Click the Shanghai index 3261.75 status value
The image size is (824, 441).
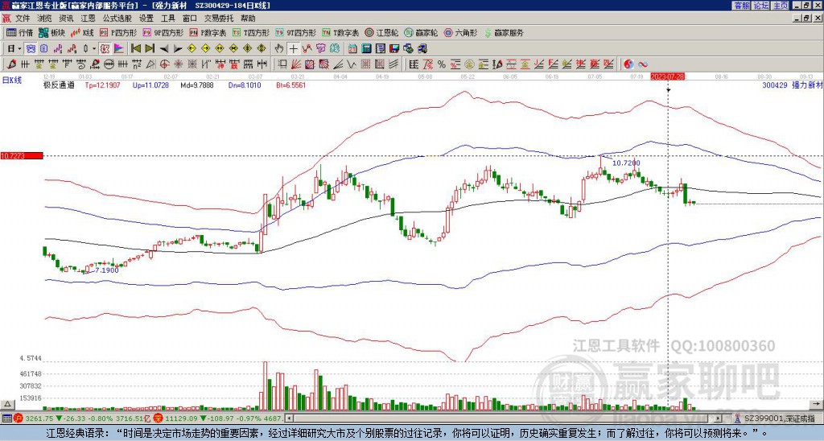tap(39, 418)
